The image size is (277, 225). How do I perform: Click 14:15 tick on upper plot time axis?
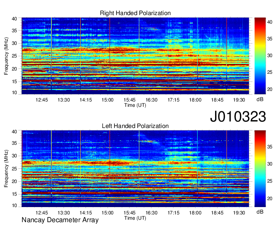pos(86,100)
